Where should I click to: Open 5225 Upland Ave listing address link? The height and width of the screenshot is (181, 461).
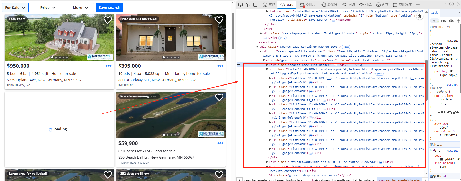point(44,80)
